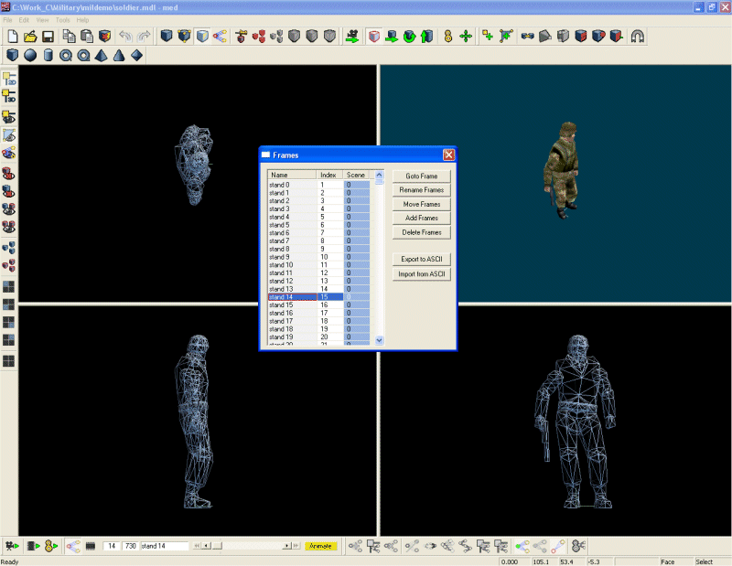Select the green Move tool arrow icon
Screen dimensions: 732x566
[392, 37]
